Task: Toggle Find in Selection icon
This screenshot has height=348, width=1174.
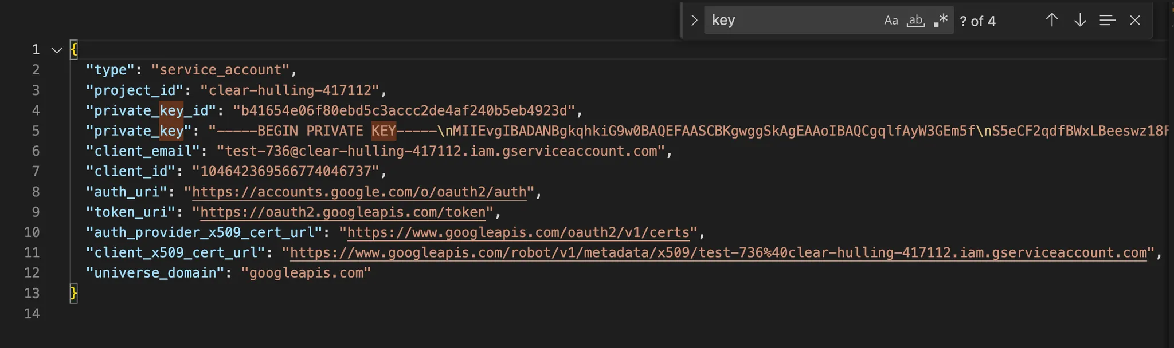Action: pyautogui.click(x=1108, y=21)
